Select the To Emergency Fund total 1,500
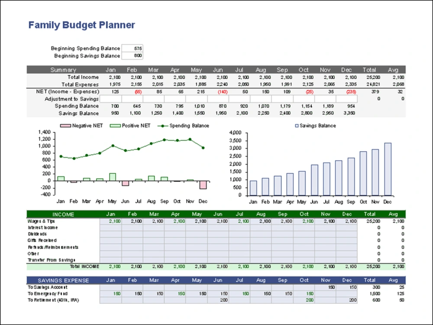The width and height of the screenshot is (433, 325). (x=375, y=294)
